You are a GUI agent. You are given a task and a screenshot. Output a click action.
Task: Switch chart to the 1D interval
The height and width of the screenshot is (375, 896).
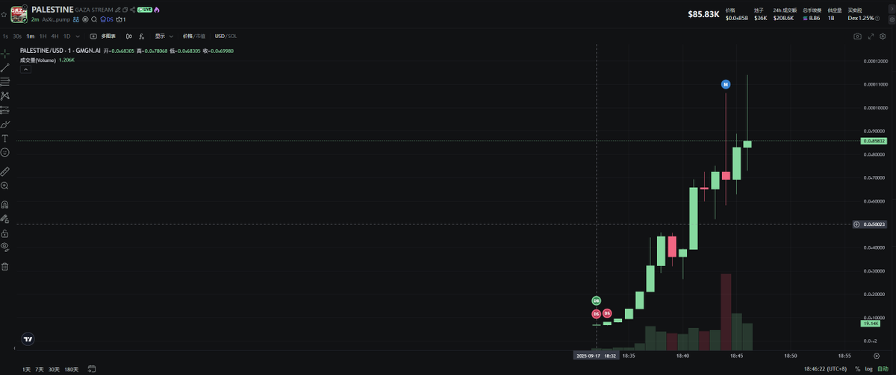(x=66, y=36)
